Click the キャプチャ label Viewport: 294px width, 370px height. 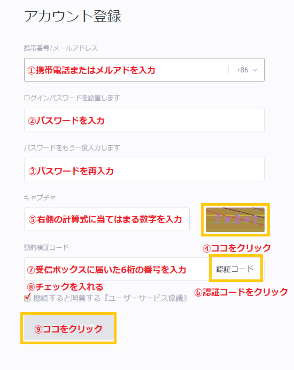point(40,197)
